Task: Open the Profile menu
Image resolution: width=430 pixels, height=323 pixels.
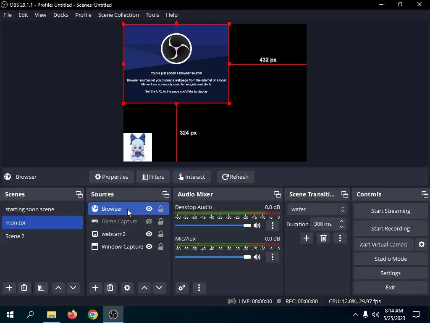Action: 84,15
